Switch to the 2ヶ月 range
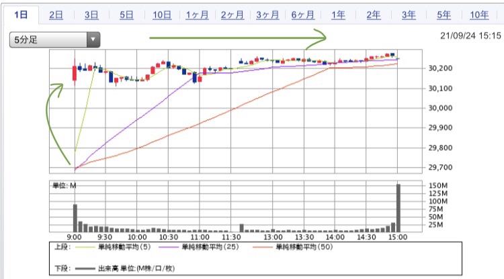The height and width of the screenshot is (279, 504). [232, 15]
